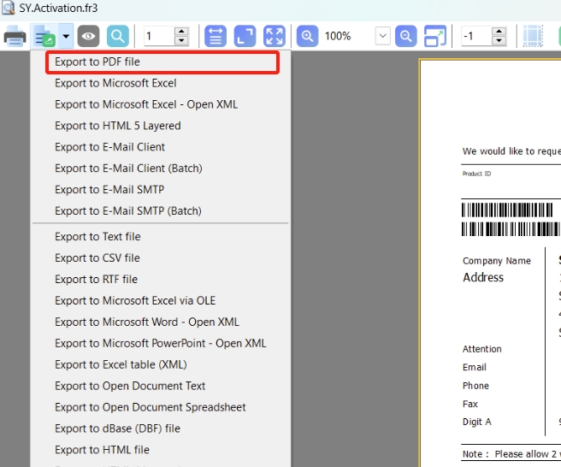Open the Find magnifier tool
This screenshot has height=467, width=561.
(117, 36)
